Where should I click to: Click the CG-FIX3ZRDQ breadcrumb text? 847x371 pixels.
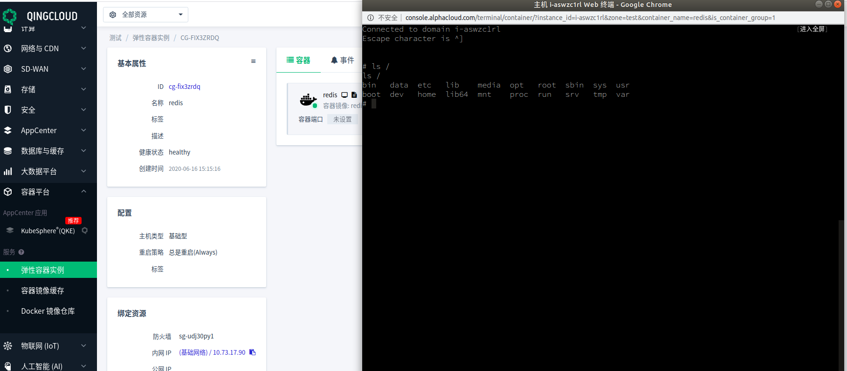coord(200,38)
